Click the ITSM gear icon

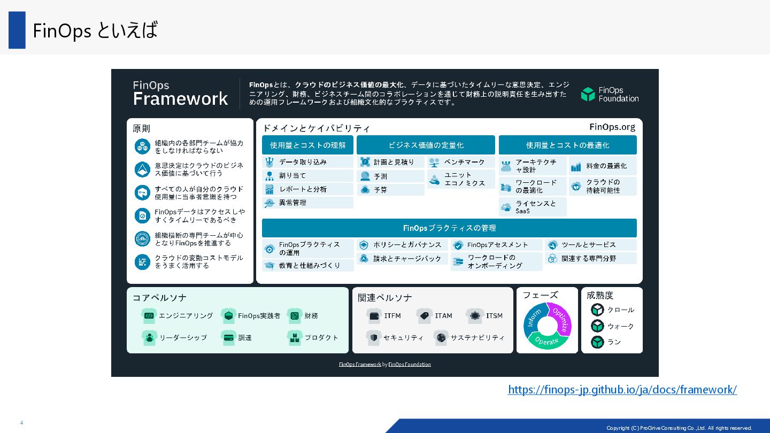pyautogui.click(x=474, y=316)
